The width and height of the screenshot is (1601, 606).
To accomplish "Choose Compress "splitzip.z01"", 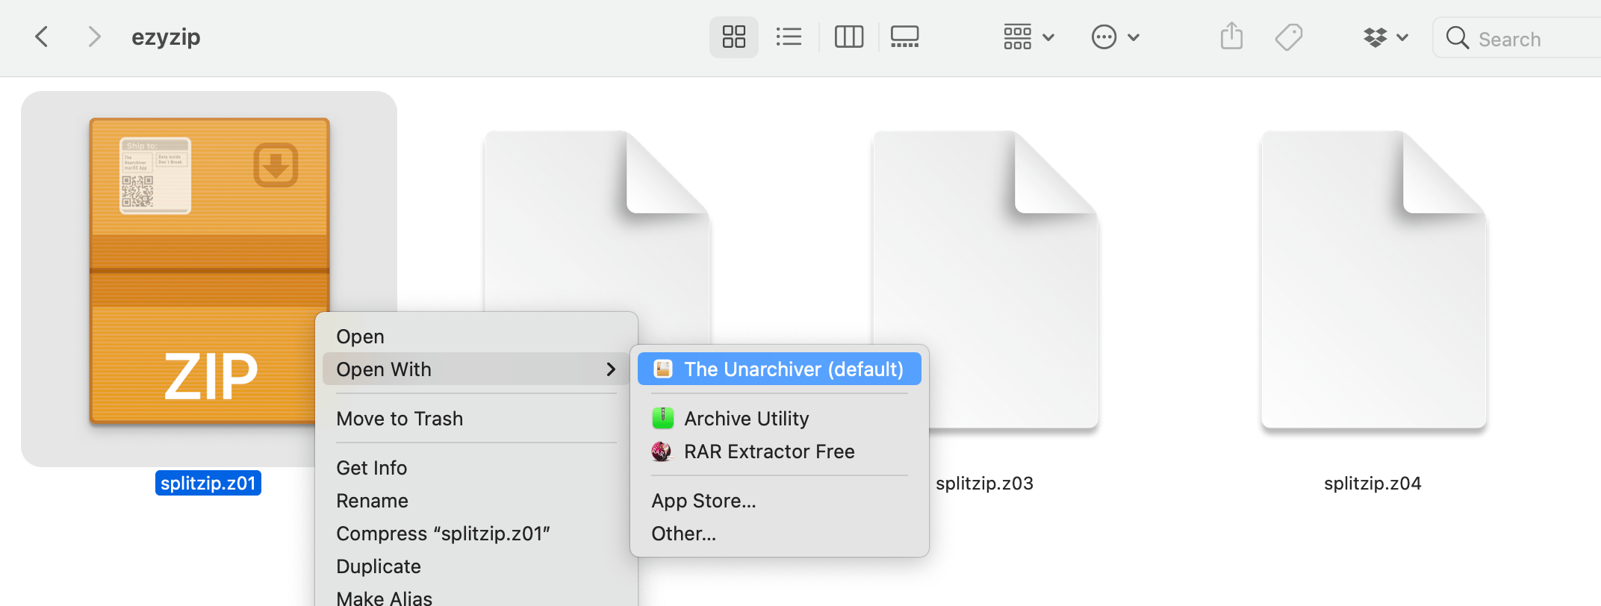I will pyautogui.click(x=476, y=534).
